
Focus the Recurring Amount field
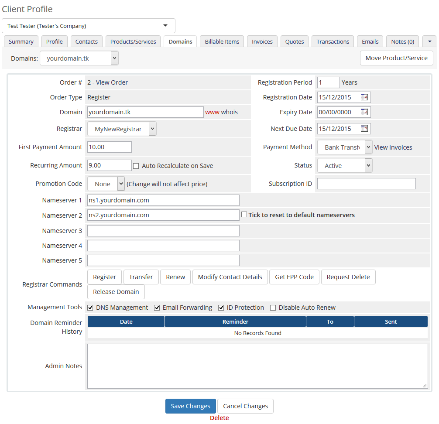pyautogui.click(x=110, y=165)
